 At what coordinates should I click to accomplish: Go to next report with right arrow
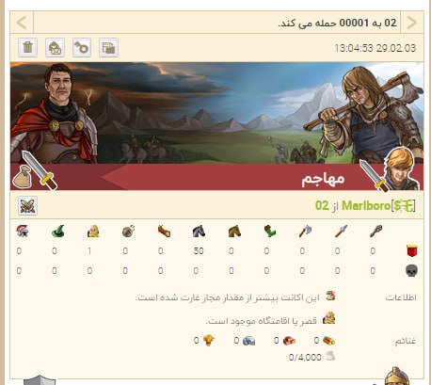point(412,23)
